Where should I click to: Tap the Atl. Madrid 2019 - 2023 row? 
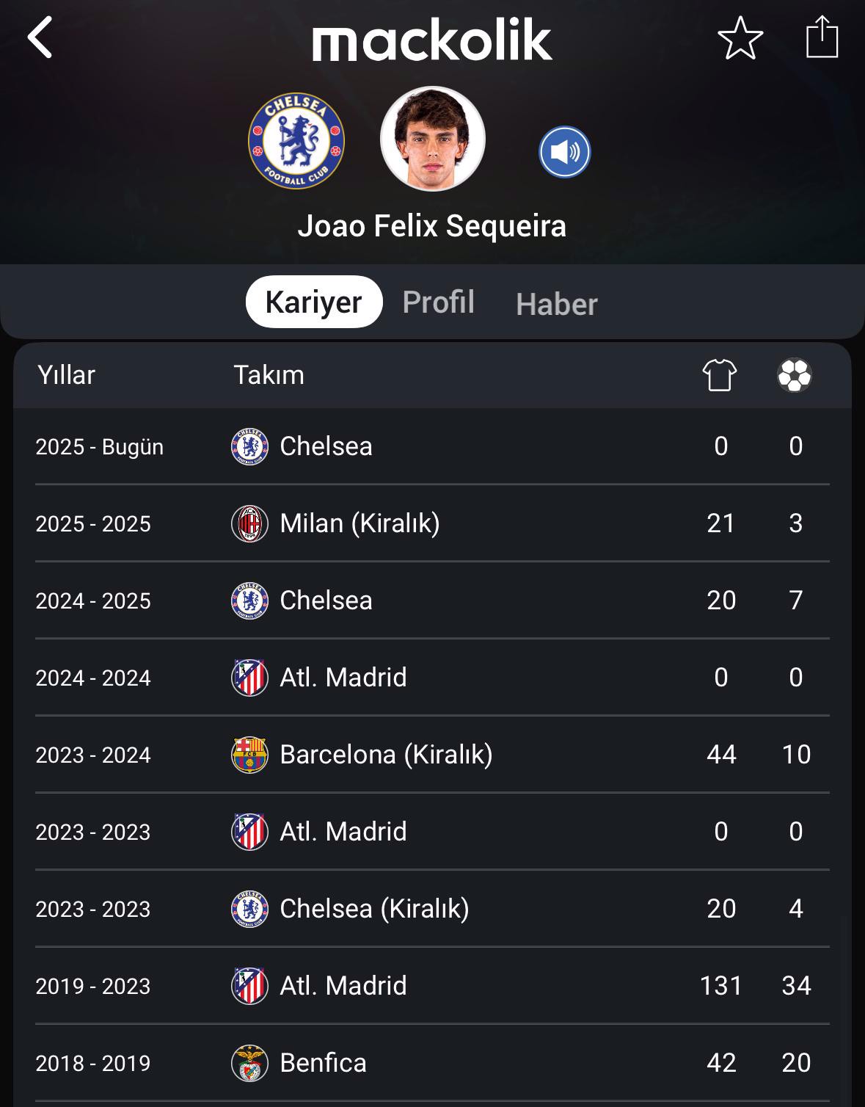[x=432, y=986]
